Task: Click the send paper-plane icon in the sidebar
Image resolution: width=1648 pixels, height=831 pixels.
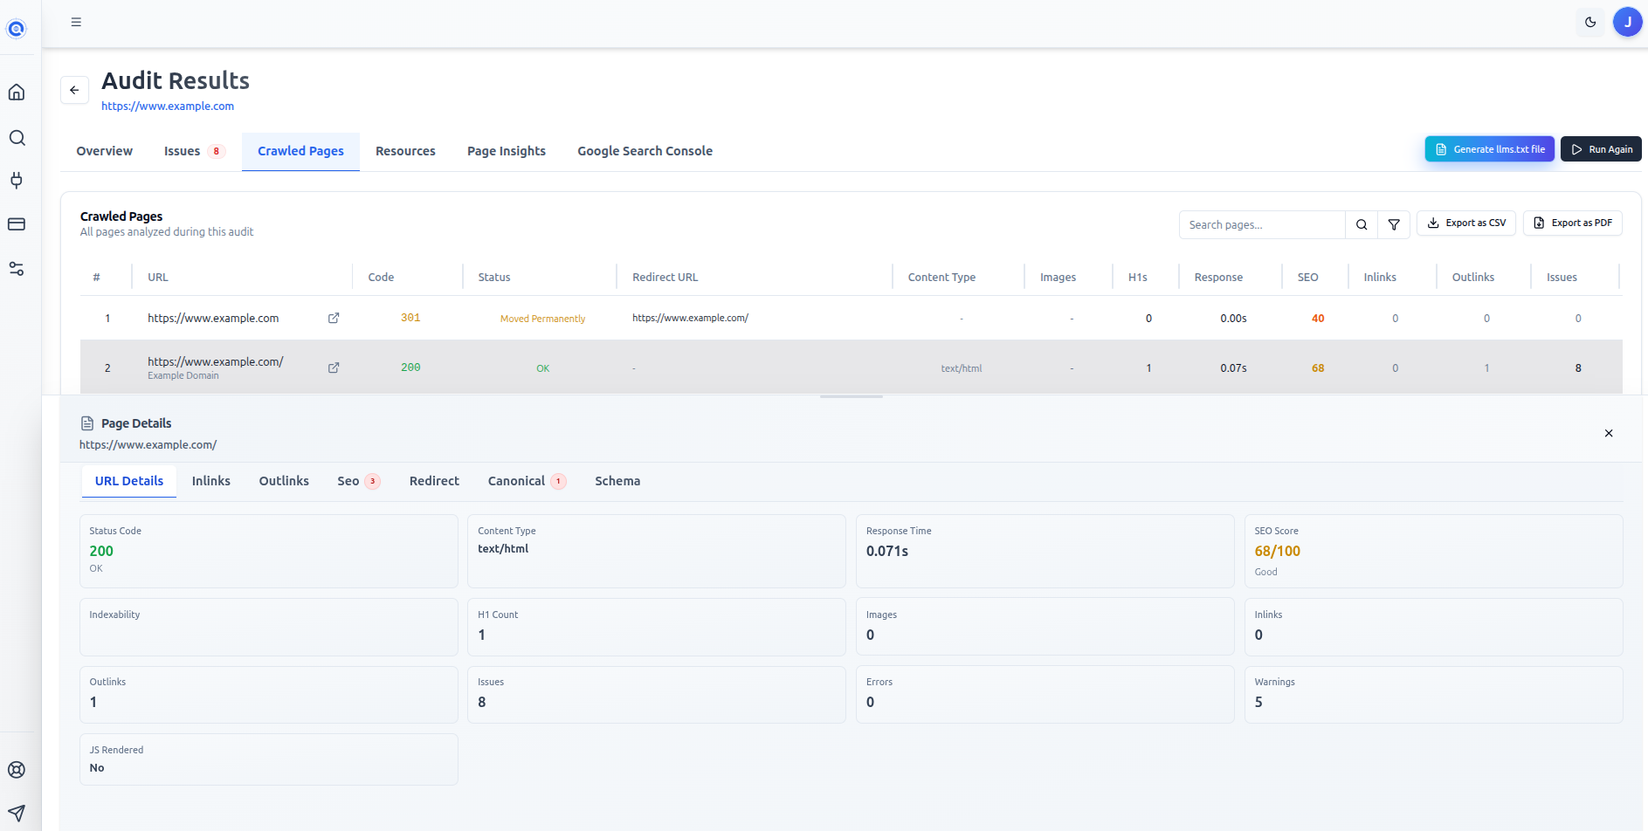Action: coord(17,813)
